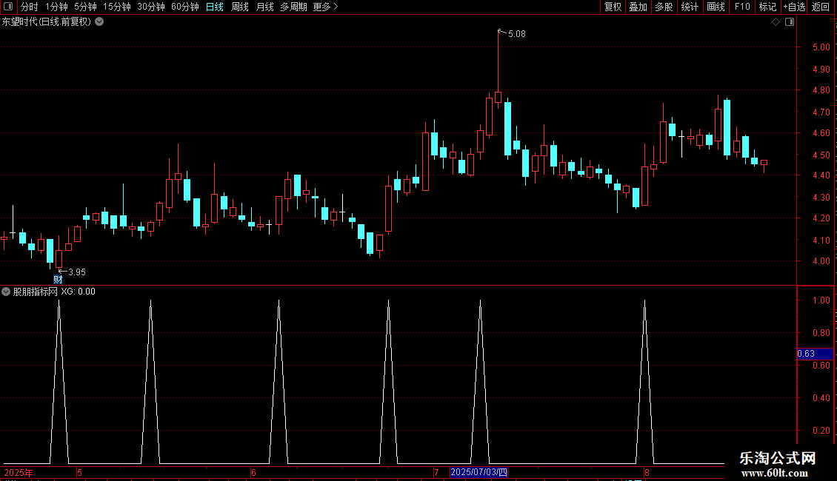This screenshot has width=837, height=481.
Task: Open 多周期 multi-period view
Action: (293, 7)
